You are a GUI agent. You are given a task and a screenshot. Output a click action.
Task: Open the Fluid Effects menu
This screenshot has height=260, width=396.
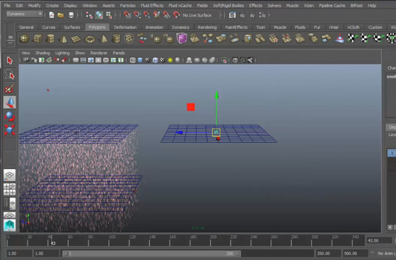click(152, 5)
